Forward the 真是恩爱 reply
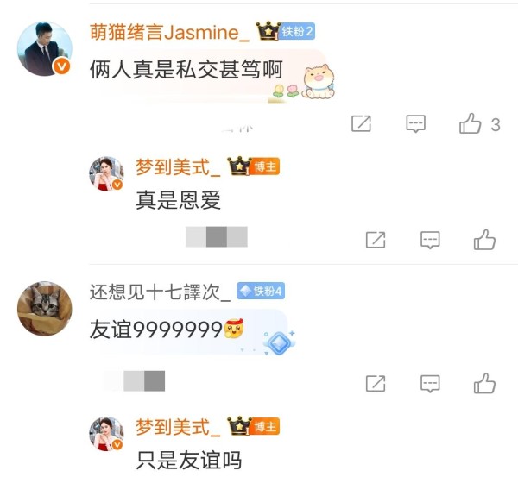 tap(376, 240)
